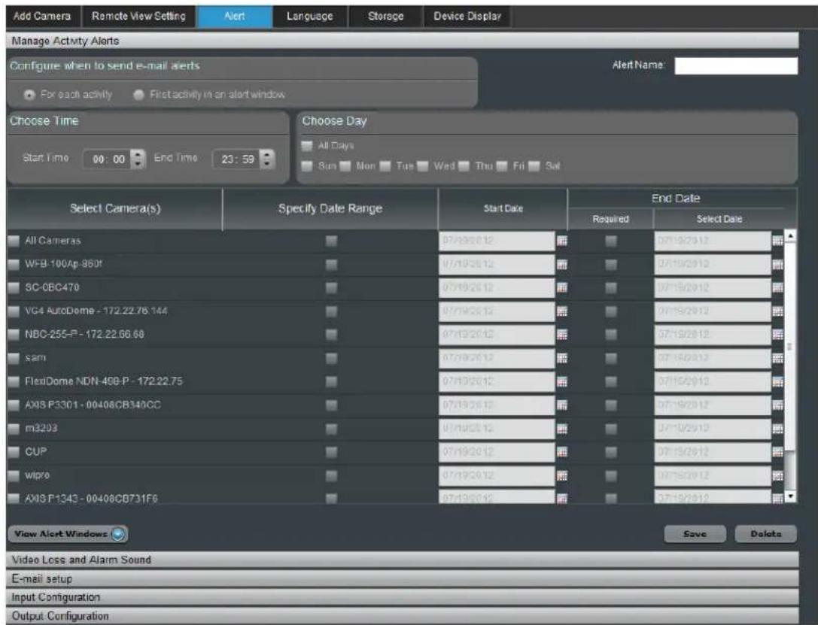Open the Device Display tab
The height and width of the screenshot is (625, 818).
[x=467, y=16]
